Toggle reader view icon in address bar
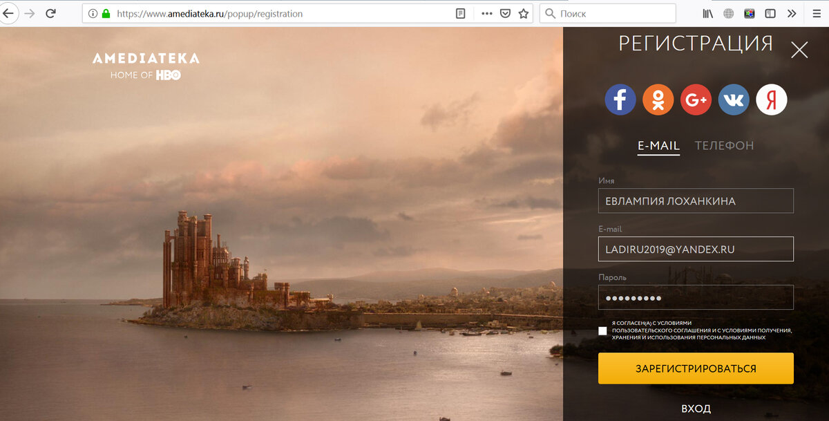This screenshot has height=421, width=829. (x=461, y=13)
